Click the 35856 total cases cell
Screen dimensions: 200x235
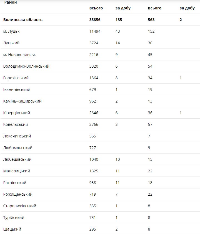tap(95, 20)
